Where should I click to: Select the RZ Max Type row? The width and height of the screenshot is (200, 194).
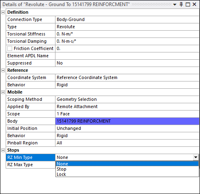(x=31, y=165)
